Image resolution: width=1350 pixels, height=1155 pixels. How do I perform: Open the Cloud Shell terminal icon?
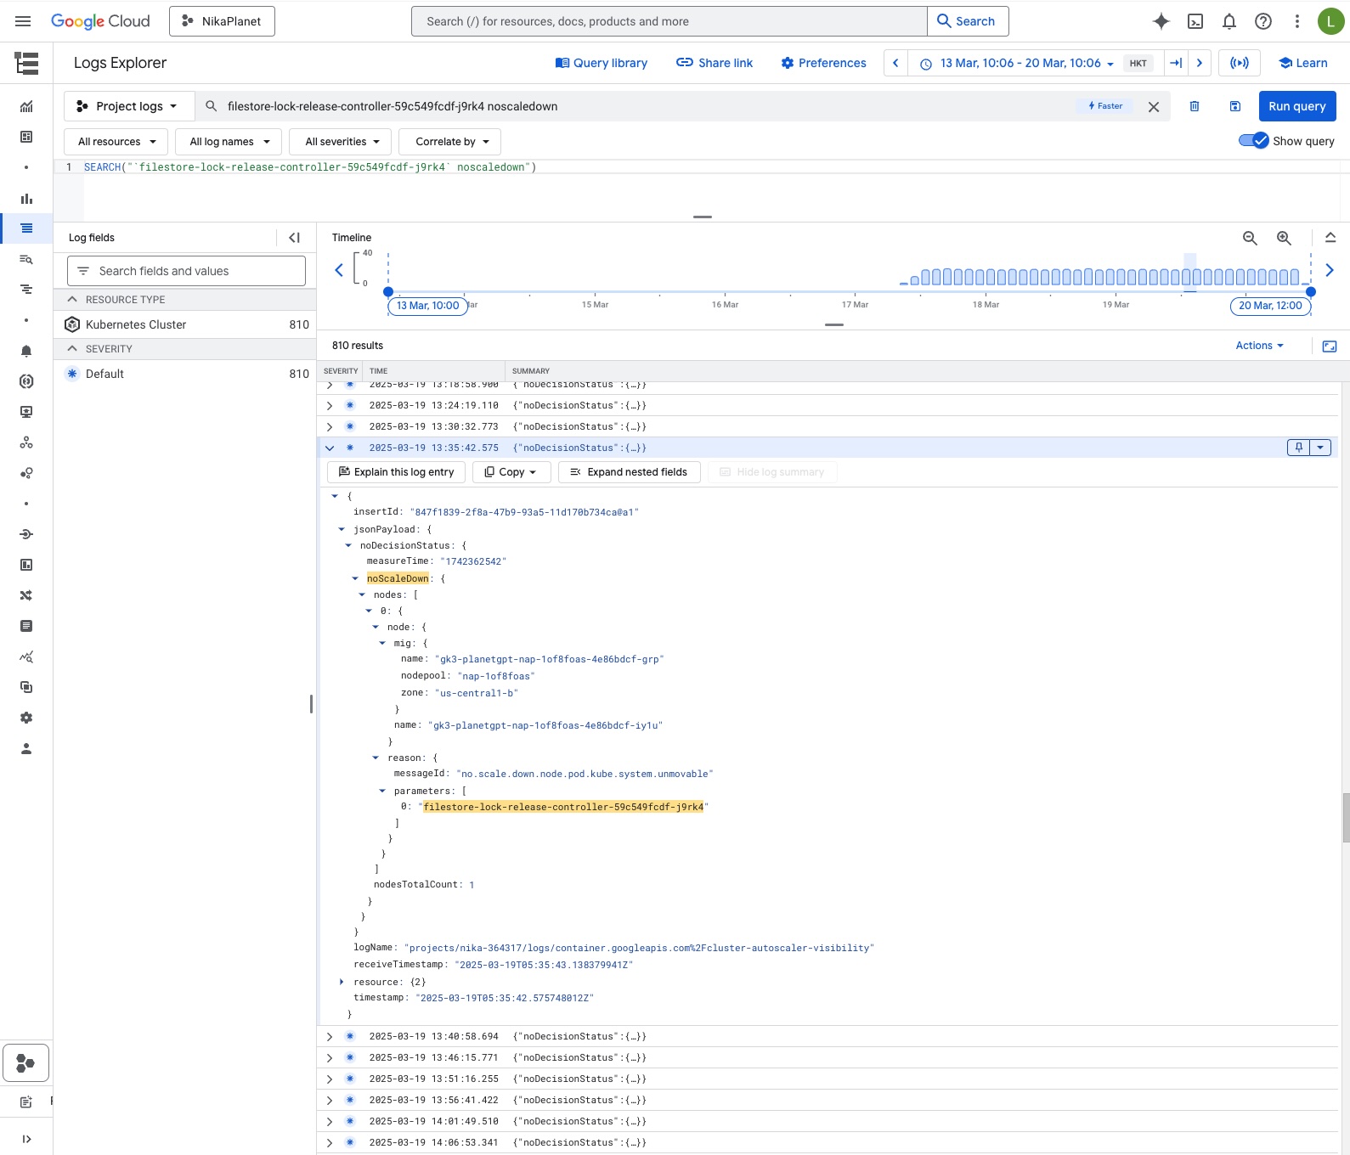pyautogui.click(x=1195, y=21)
